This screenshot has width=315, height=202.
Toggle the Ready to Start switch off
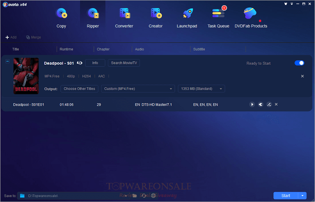coord(299,63)
